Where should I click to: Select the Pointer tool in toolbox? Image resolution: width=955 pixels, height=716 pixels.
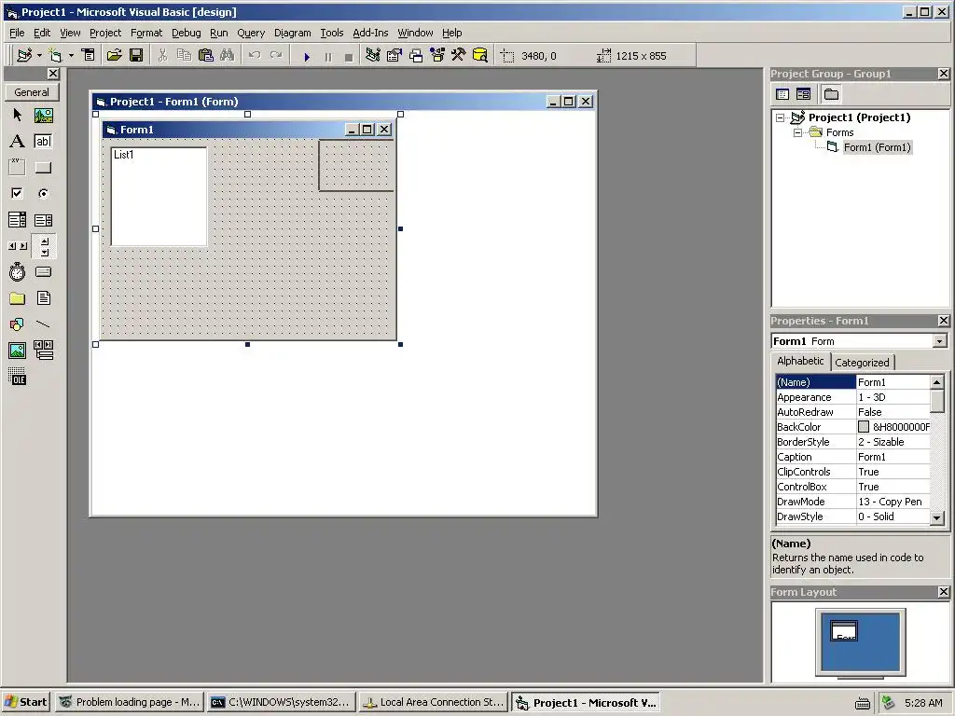click(17, 115)
